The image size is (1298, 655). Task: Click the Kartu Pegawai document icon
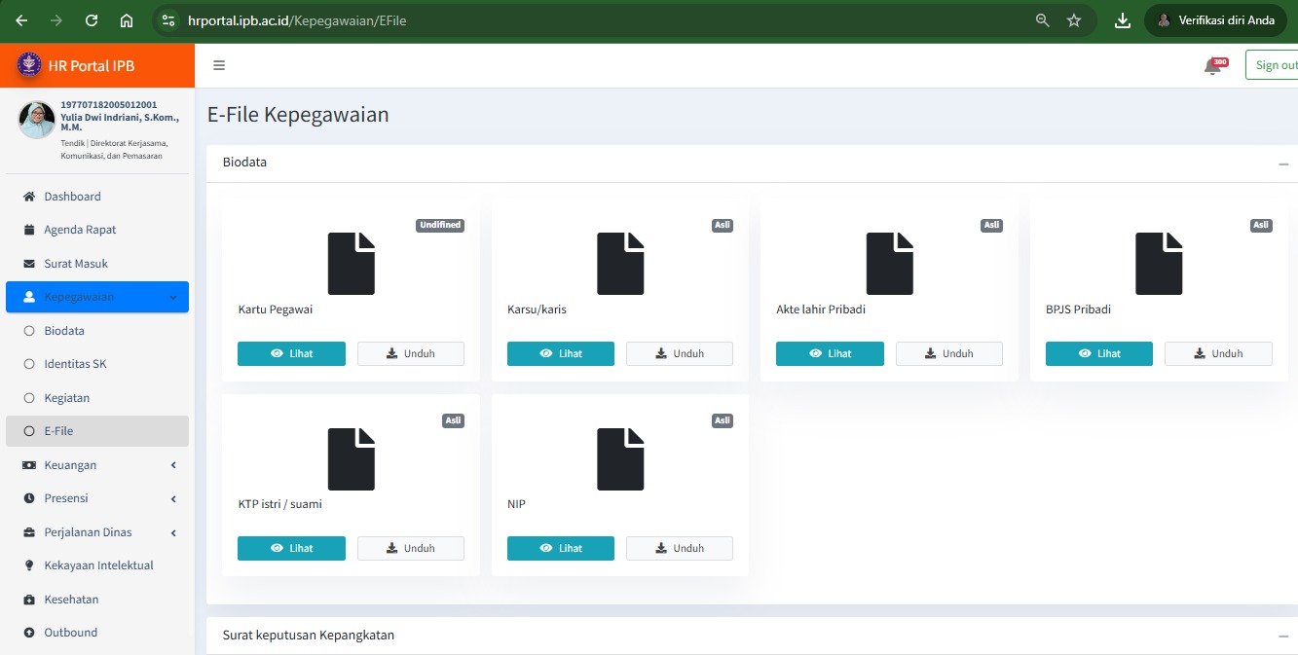click(351, 264)
